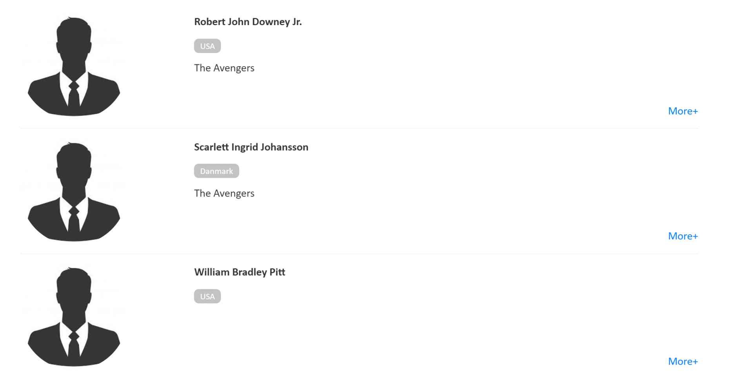The height and width of the screenshot is (374, 753).
Task: Click the necktie on Pitt's silhouette avatar
Action: tap(74, 345)
